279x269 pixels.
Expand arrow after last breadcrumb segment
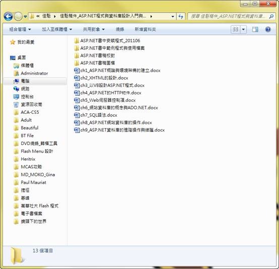[151, 17]
